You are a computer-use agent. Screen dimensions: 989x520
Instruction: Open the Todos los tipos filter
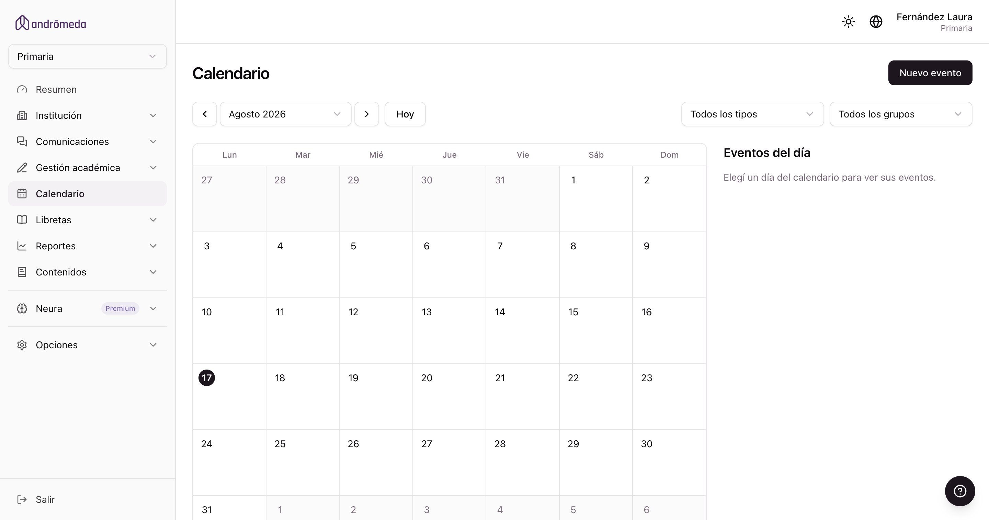752,114
